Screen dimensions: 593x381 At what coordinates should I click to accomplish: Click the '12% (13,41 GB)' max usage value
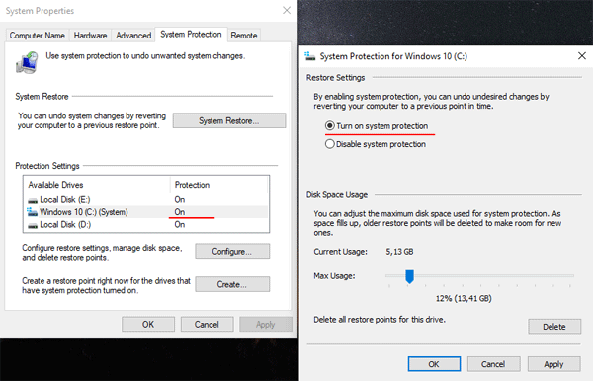pyautogui.click(x=464, y=299)
